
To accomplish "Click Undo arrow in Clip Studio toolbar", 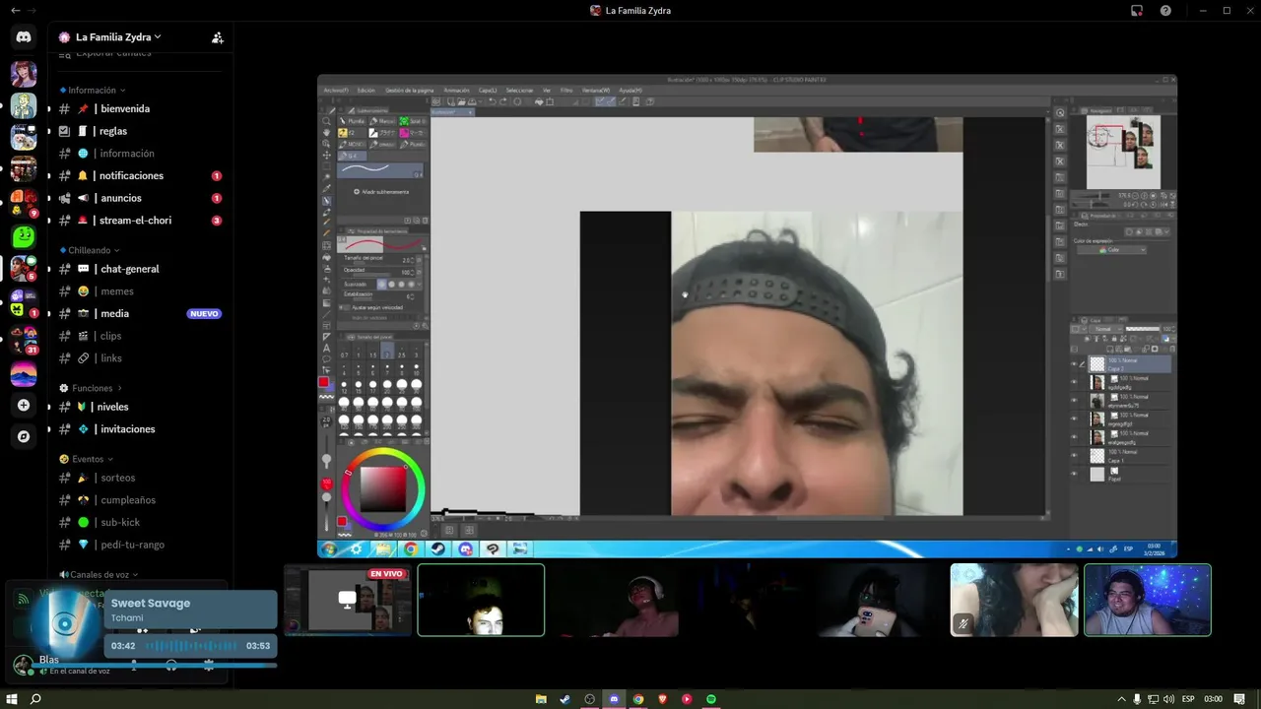I will 492,101.
